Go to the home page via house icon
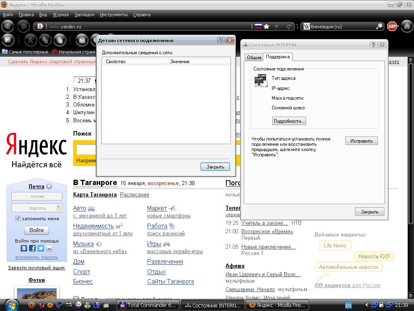 (407, 26)
